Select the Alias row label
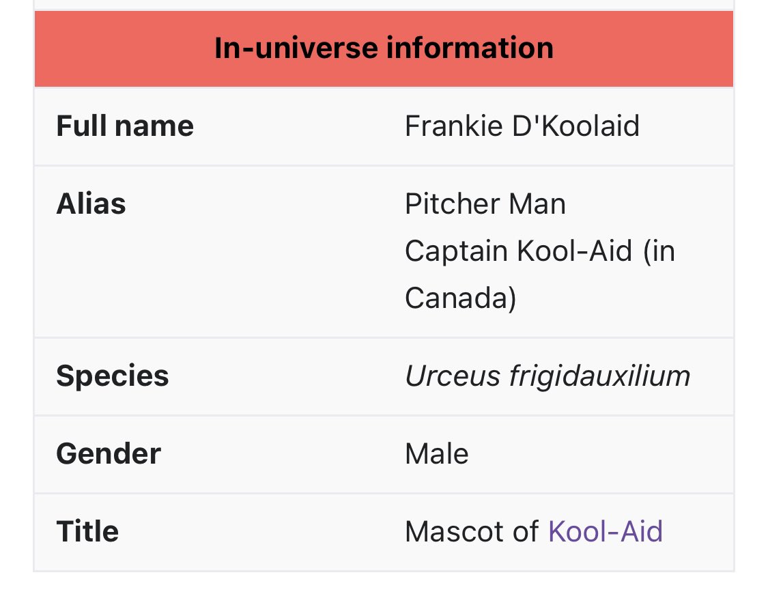768x605 pixels. 91,203
